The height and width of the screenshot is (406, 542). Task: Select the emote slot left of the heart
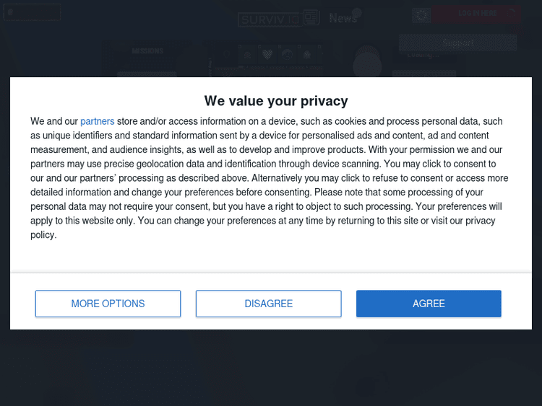[x=248, y=54]
